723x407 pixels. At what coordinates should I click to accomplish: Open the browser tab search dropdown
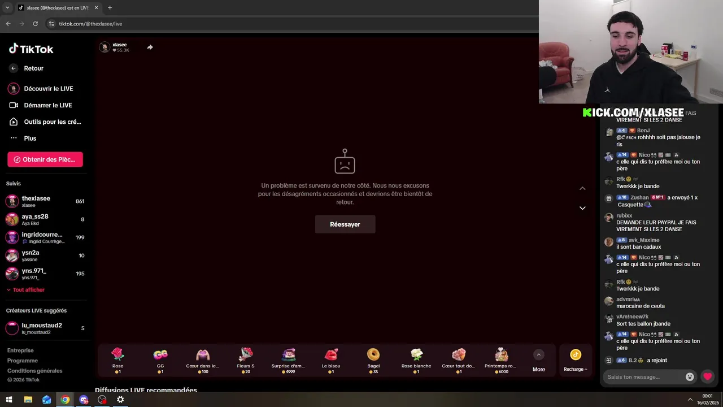click(7, 8)
